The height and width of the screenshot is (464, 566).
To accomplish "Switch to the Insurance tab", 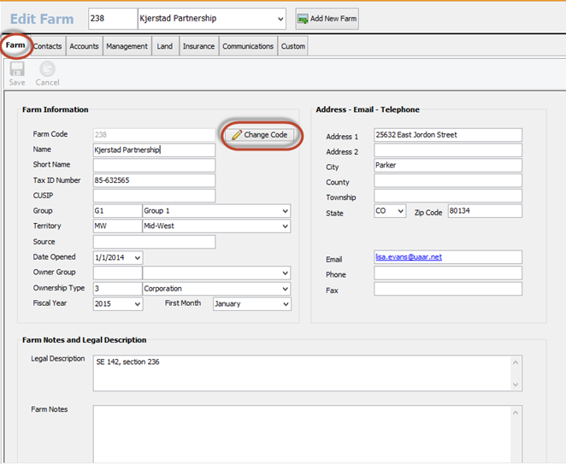I will pos(198,46).
